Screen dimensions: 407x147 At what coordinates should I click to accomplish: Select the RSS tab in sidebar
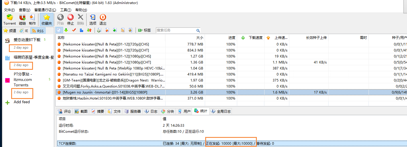pyautogui.click(x=38, y=31)
